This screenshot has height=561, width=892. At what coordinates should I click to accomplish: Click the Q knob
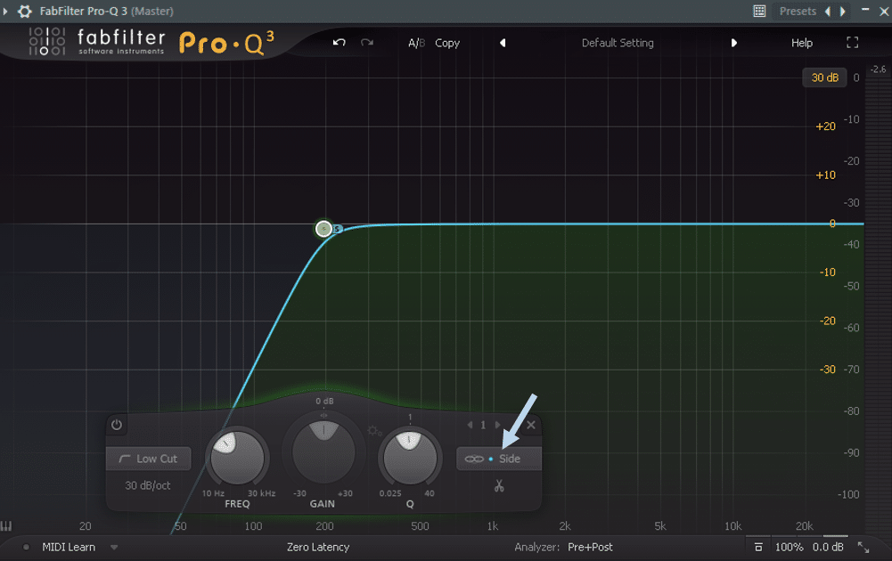[x=410, y=458]
